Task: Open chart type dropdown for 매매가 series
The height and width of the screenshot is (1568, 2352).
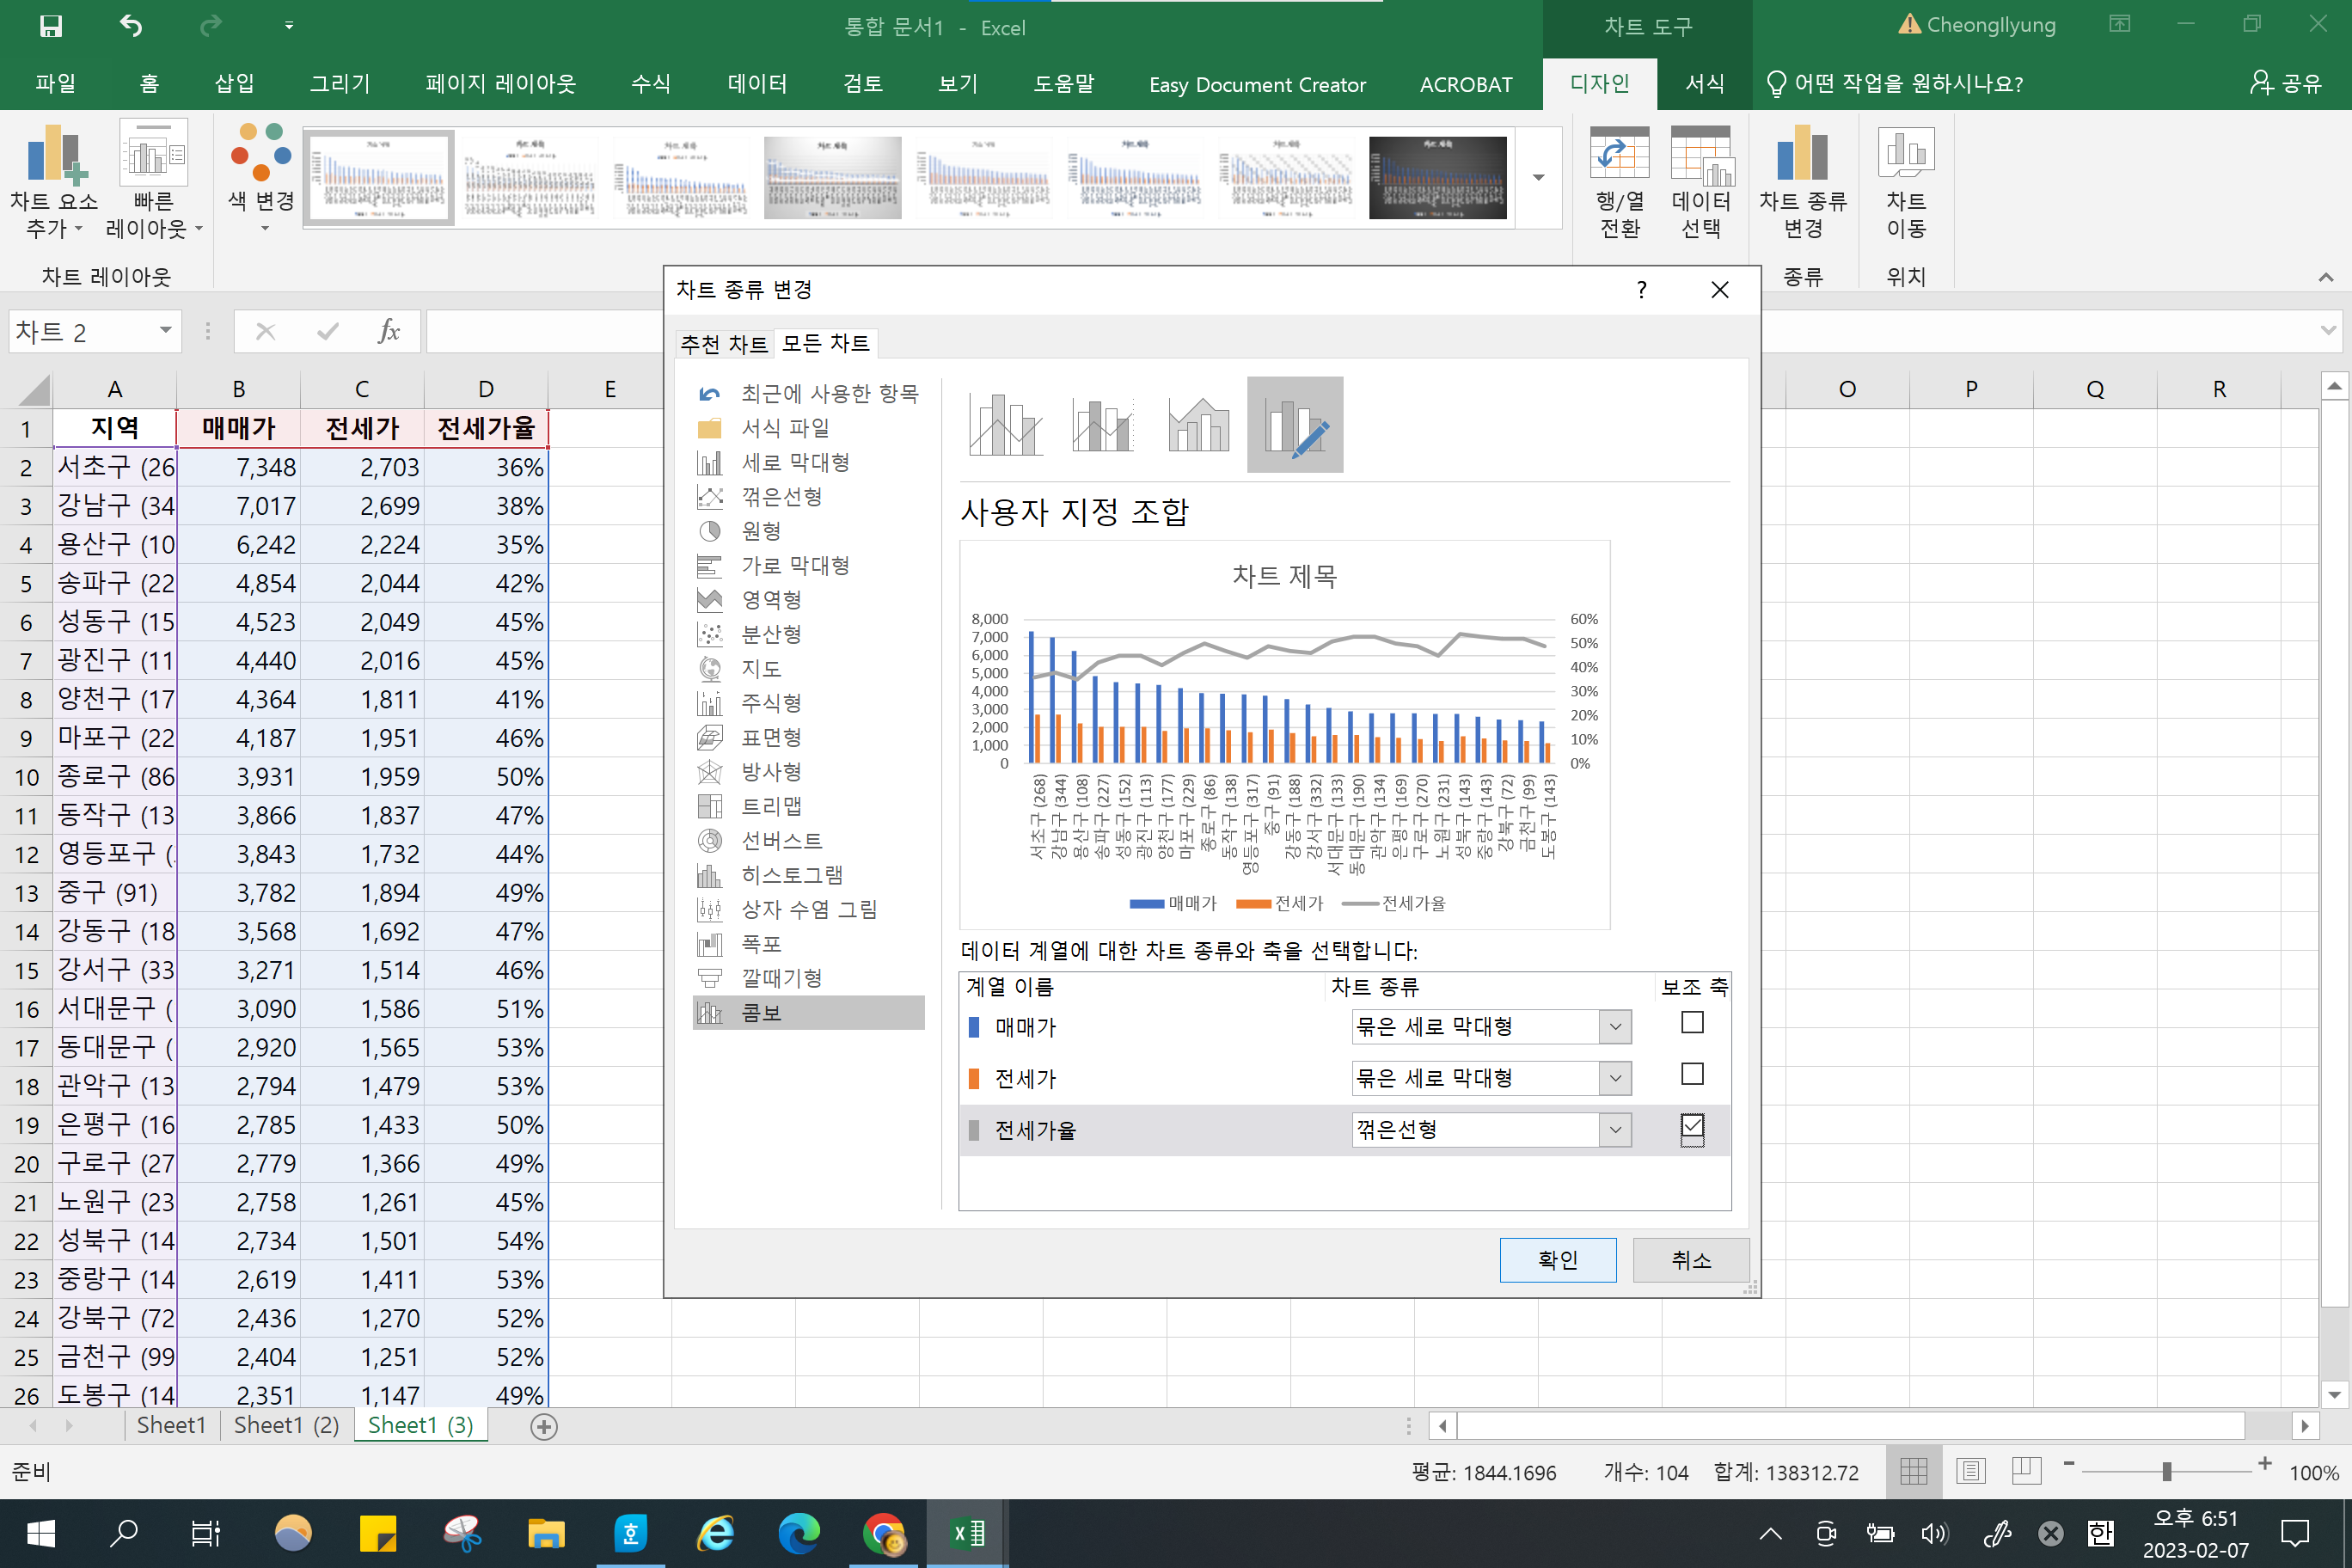Action: [1615, 1027]
